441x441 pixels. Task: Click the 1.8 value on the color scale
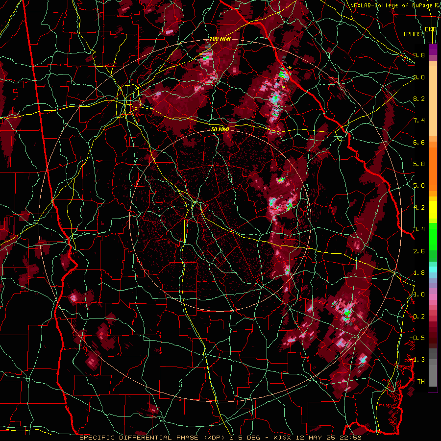pos(419,273)
